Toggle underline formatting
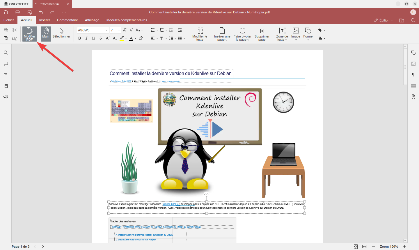 93,38
